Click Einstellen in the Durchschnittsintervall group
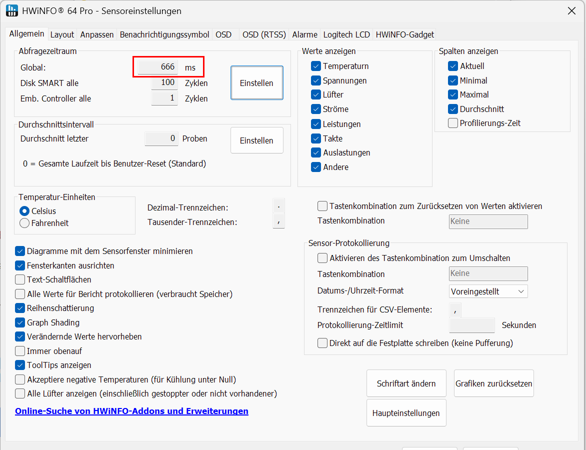 tap(256, 140)
